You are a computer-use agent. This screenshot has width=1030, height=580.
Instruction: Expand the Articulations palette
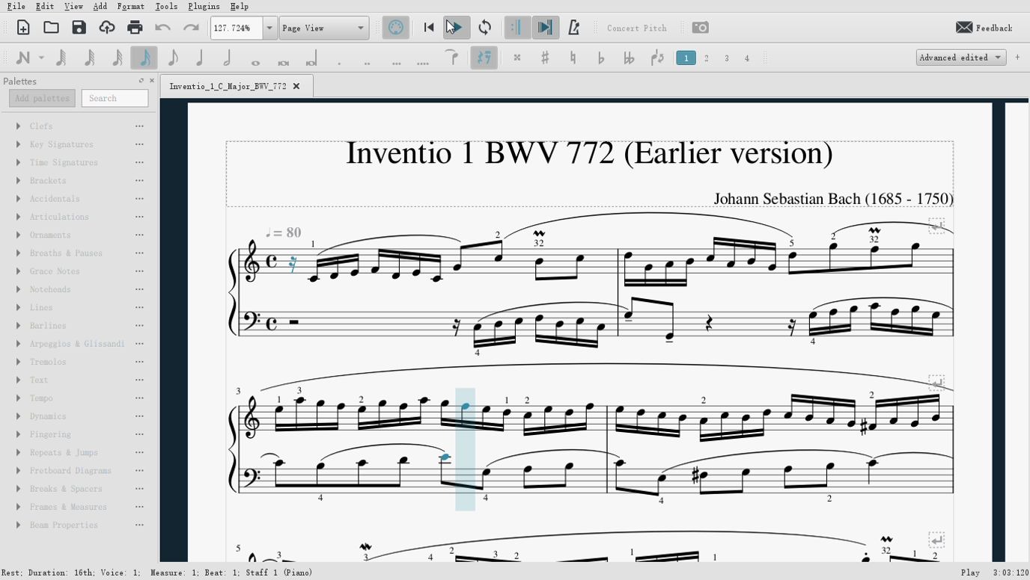18,217
